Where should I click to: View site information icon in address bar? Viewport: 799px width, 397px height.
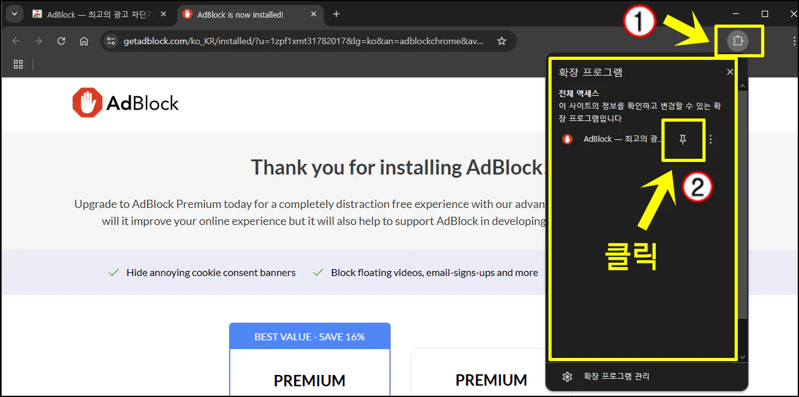point(111,42)
